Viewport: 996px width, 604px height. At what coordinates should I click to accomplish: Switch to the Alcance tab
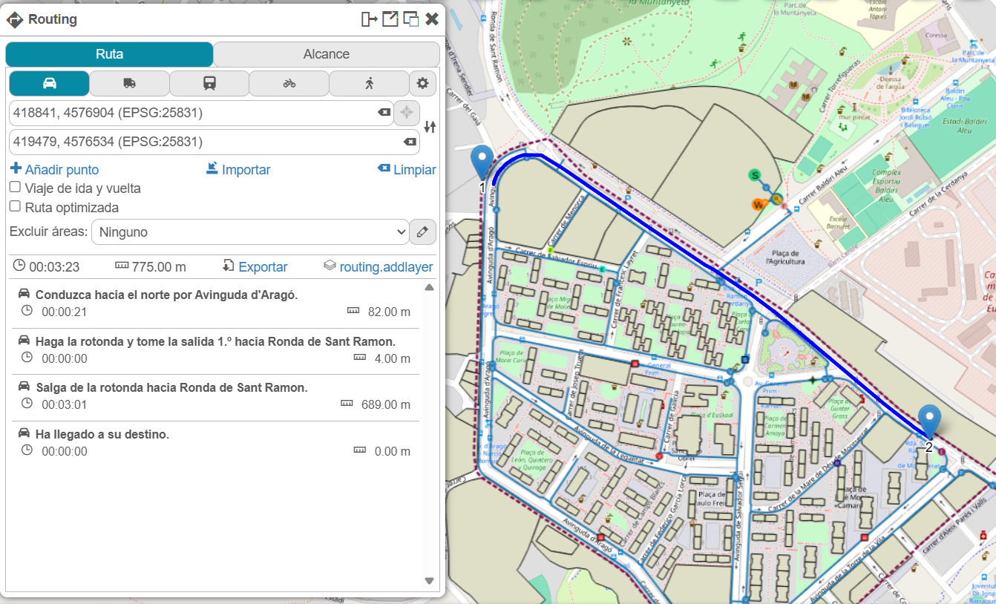point(326,54)
